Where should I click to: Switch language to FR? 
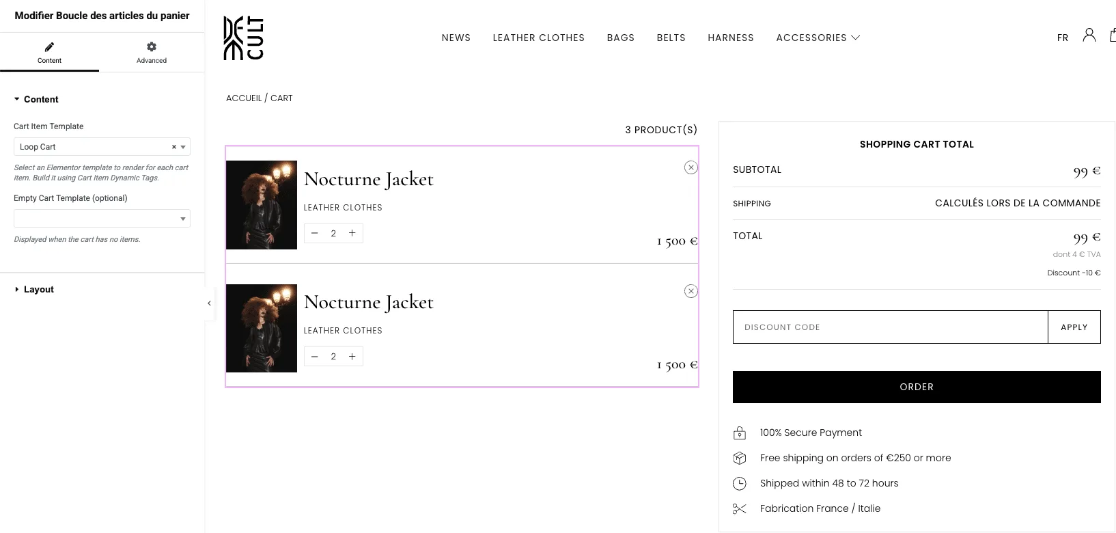[1062, 38]
